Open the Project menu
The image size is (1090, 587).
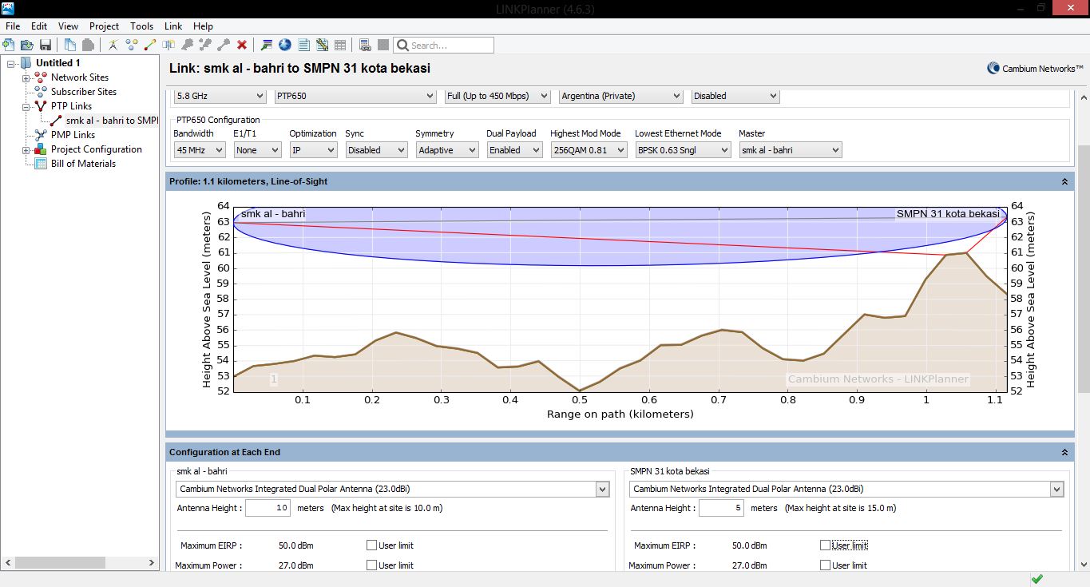tap(104, 26)
